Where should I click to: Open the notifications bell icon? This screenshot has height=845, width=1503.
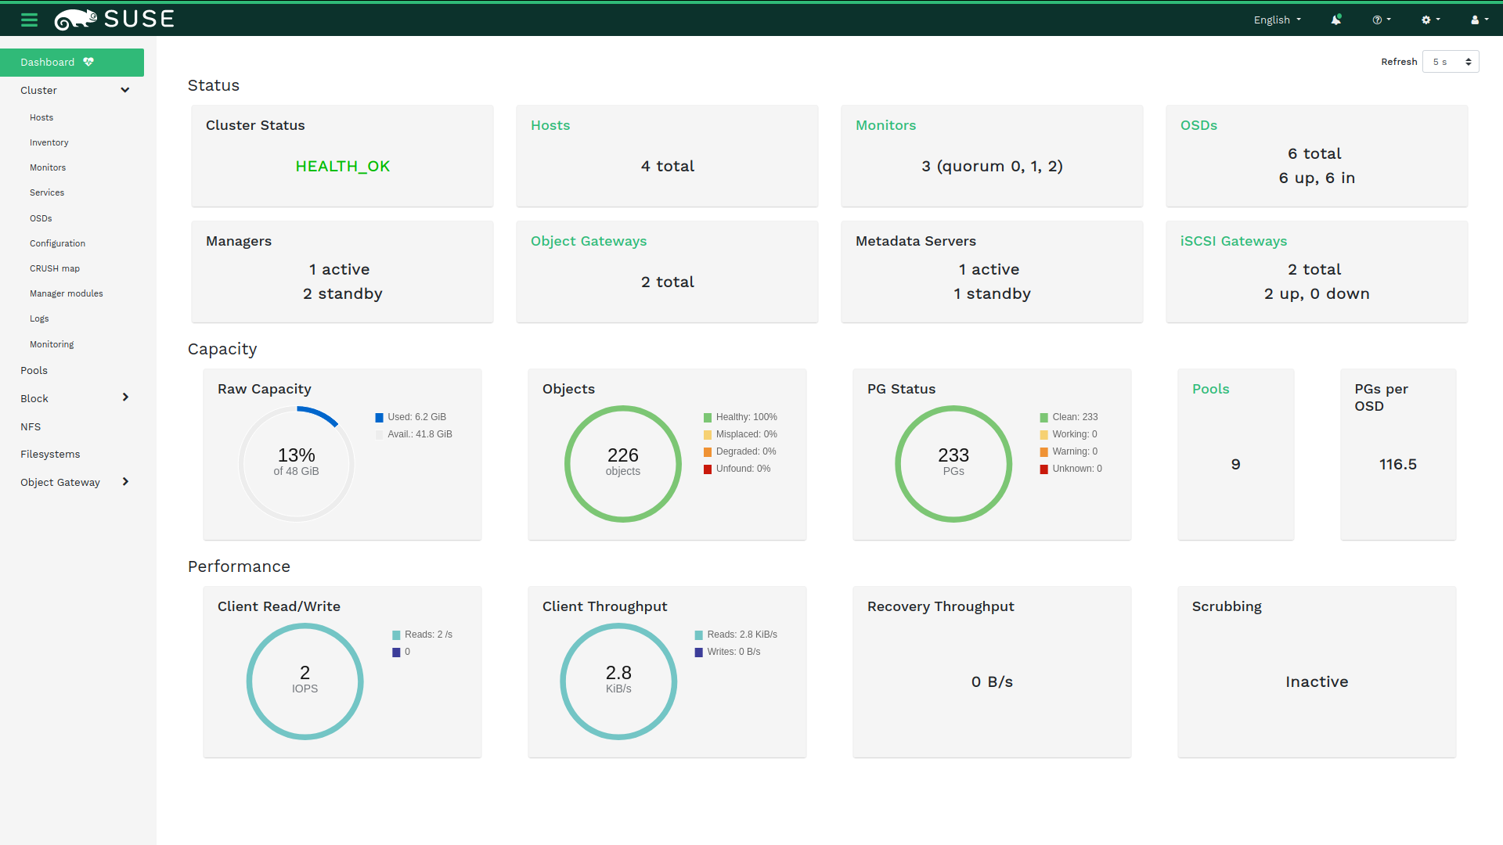(1336, 20)
